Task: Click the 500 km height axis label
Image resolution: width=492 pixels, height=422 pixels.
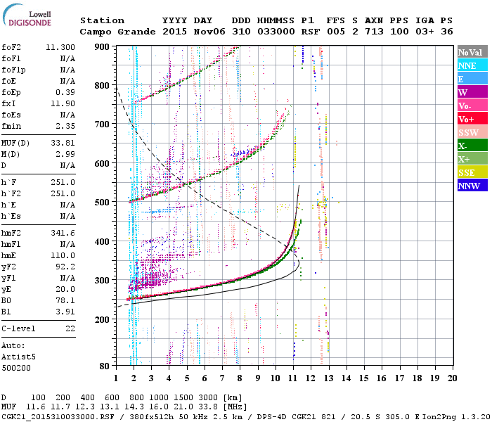Action: [102, 203]
